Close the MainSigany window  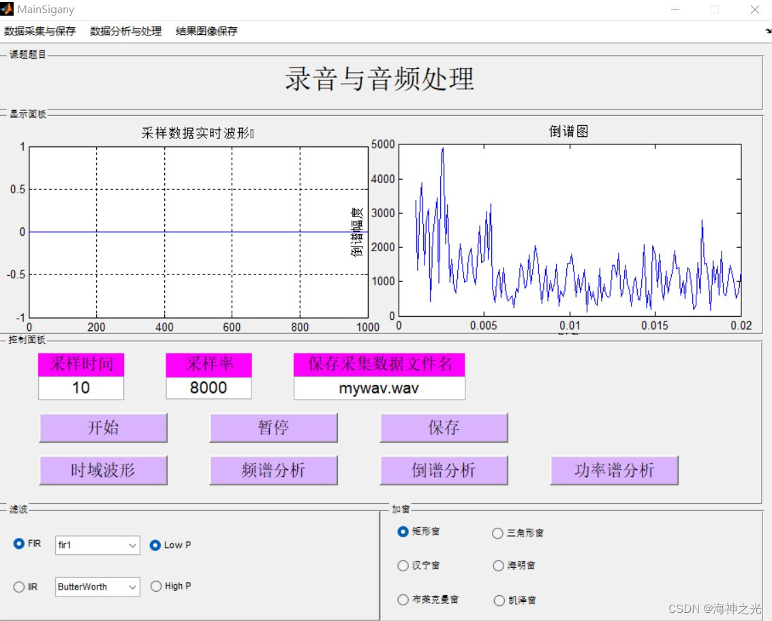755,10
